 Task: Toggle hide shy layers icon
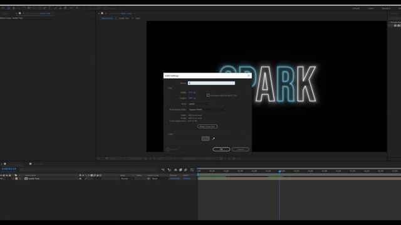[x=175, y=170]
